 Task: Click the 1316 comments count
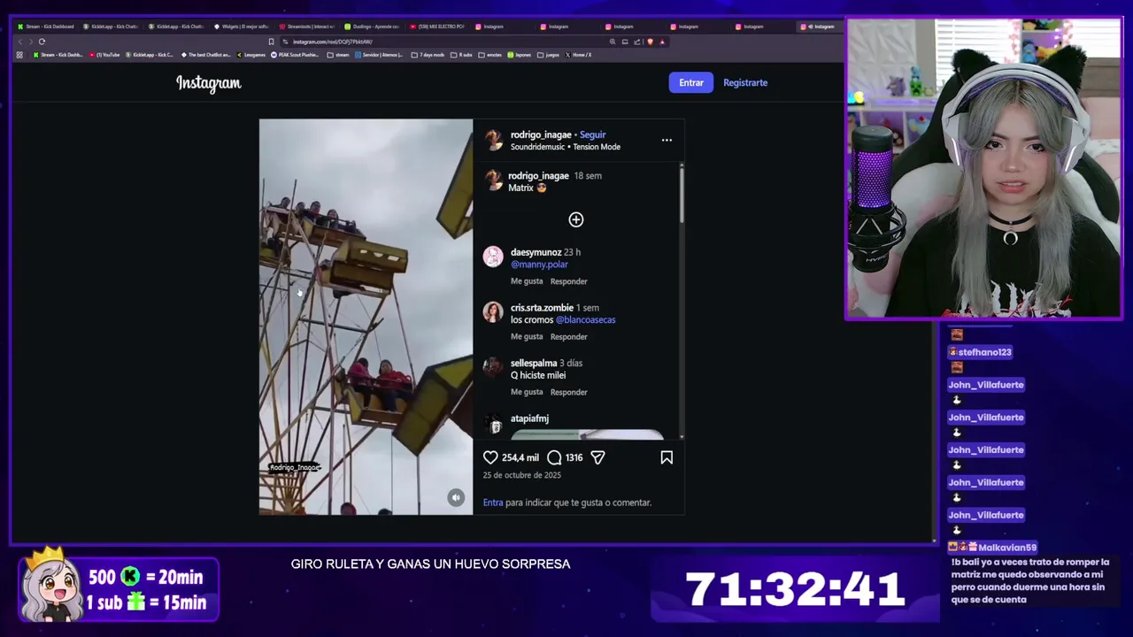[x=574, y=457]
